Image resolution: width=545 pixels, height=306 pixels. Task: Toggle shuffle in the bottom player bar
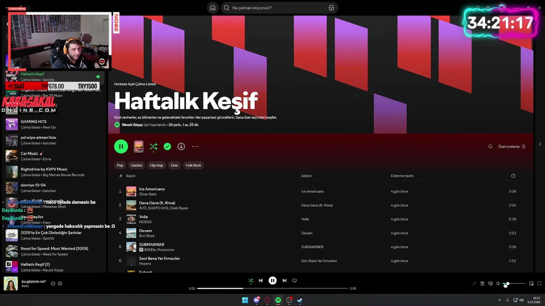250,280
